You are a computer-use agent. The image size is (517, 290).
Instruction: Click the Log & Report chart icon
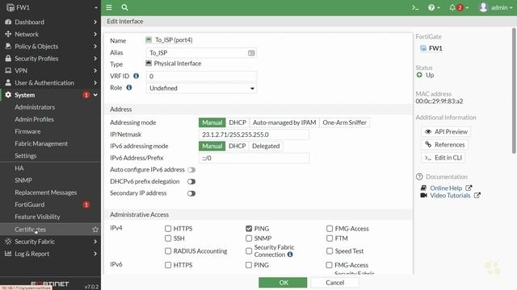8,254
